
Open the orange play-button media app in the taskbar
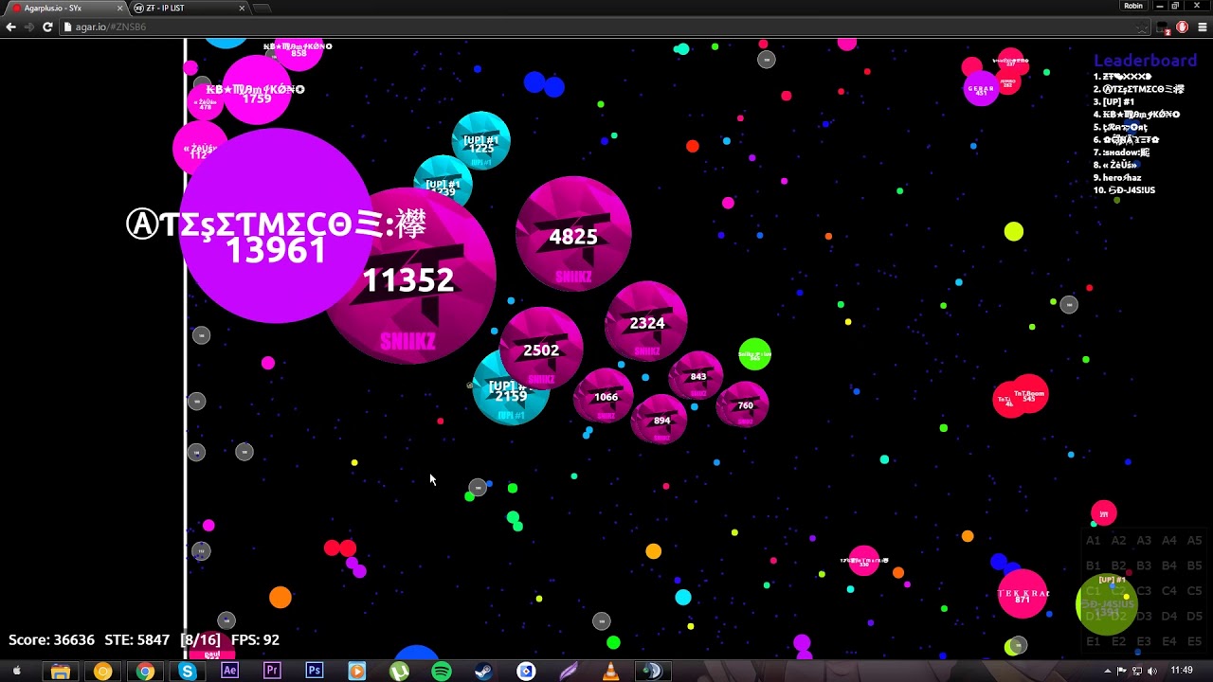356,672
